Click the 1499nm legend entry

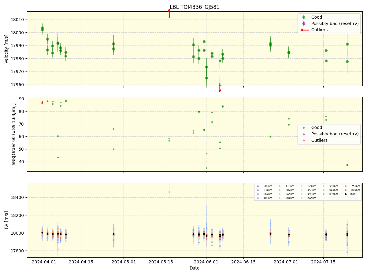pyautogui.click(x=309, y=194)
